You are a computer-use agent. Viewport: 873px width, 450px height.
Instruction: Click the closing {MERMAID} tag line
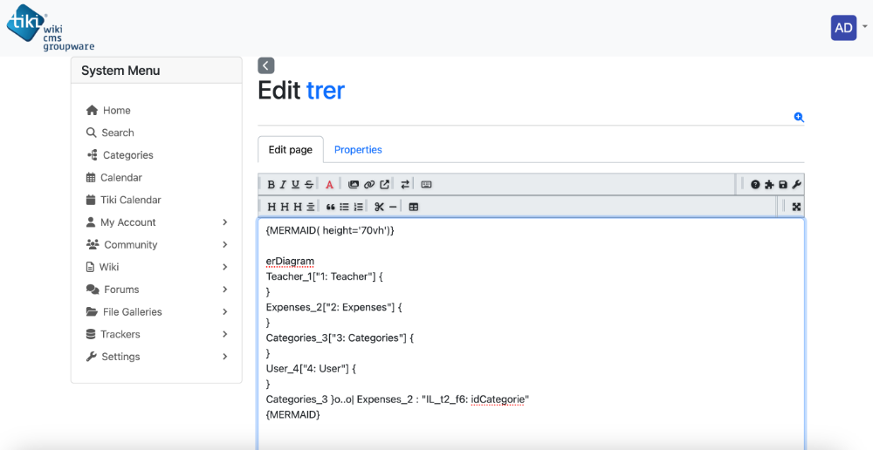[293, 414]
